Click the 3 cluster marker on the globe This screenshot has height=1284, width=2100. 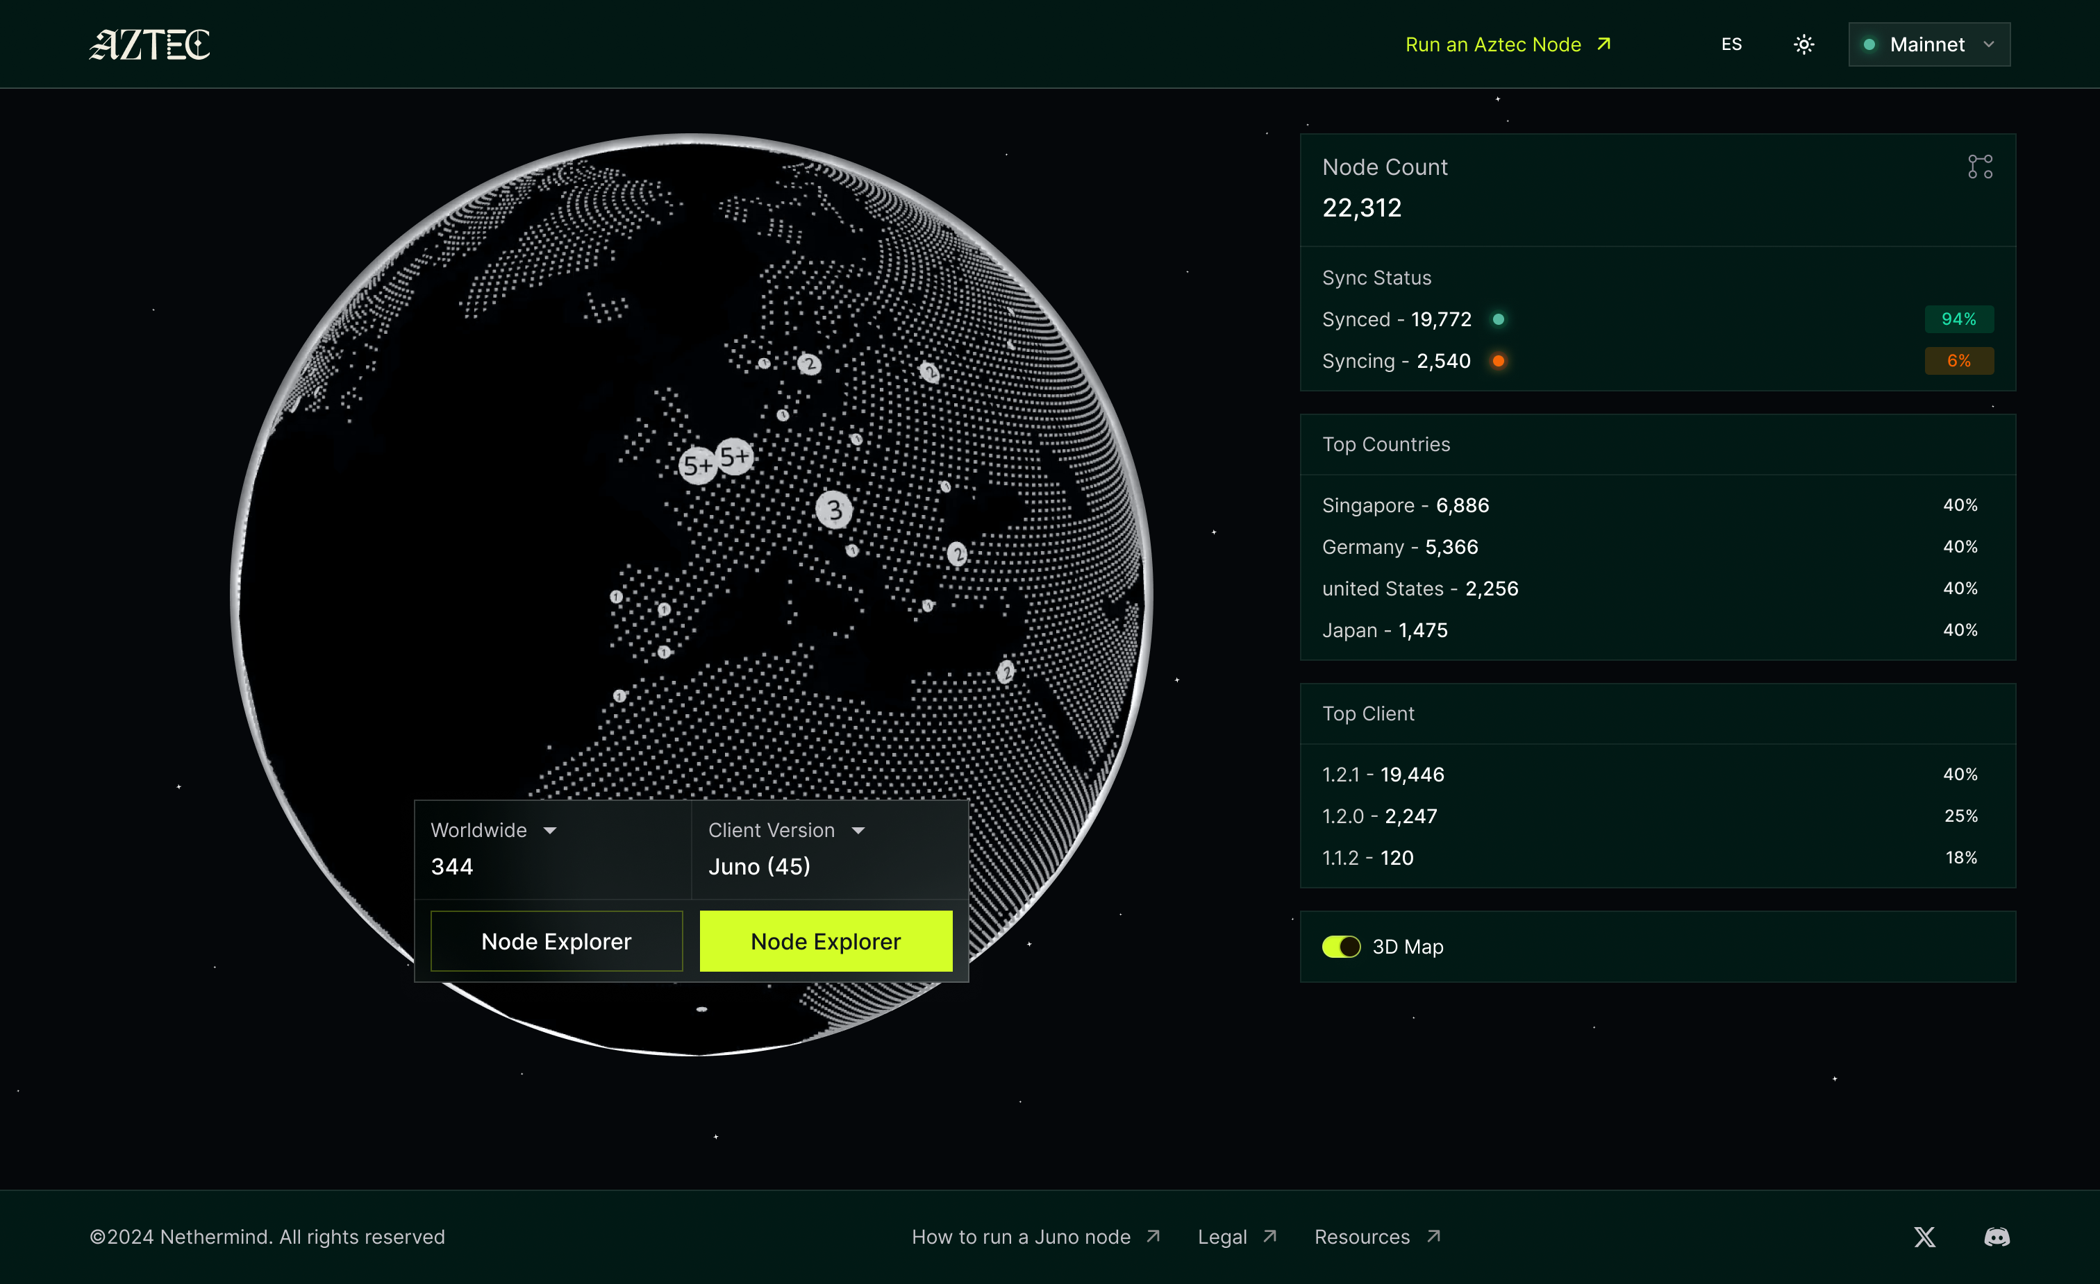click(833, 509)
